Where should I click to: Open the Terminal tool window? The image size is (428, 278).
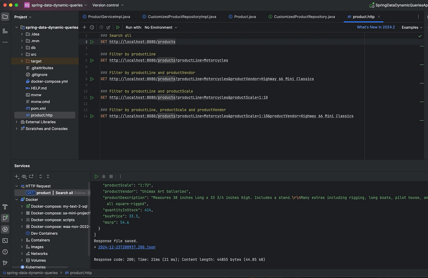tap(5, 241)
